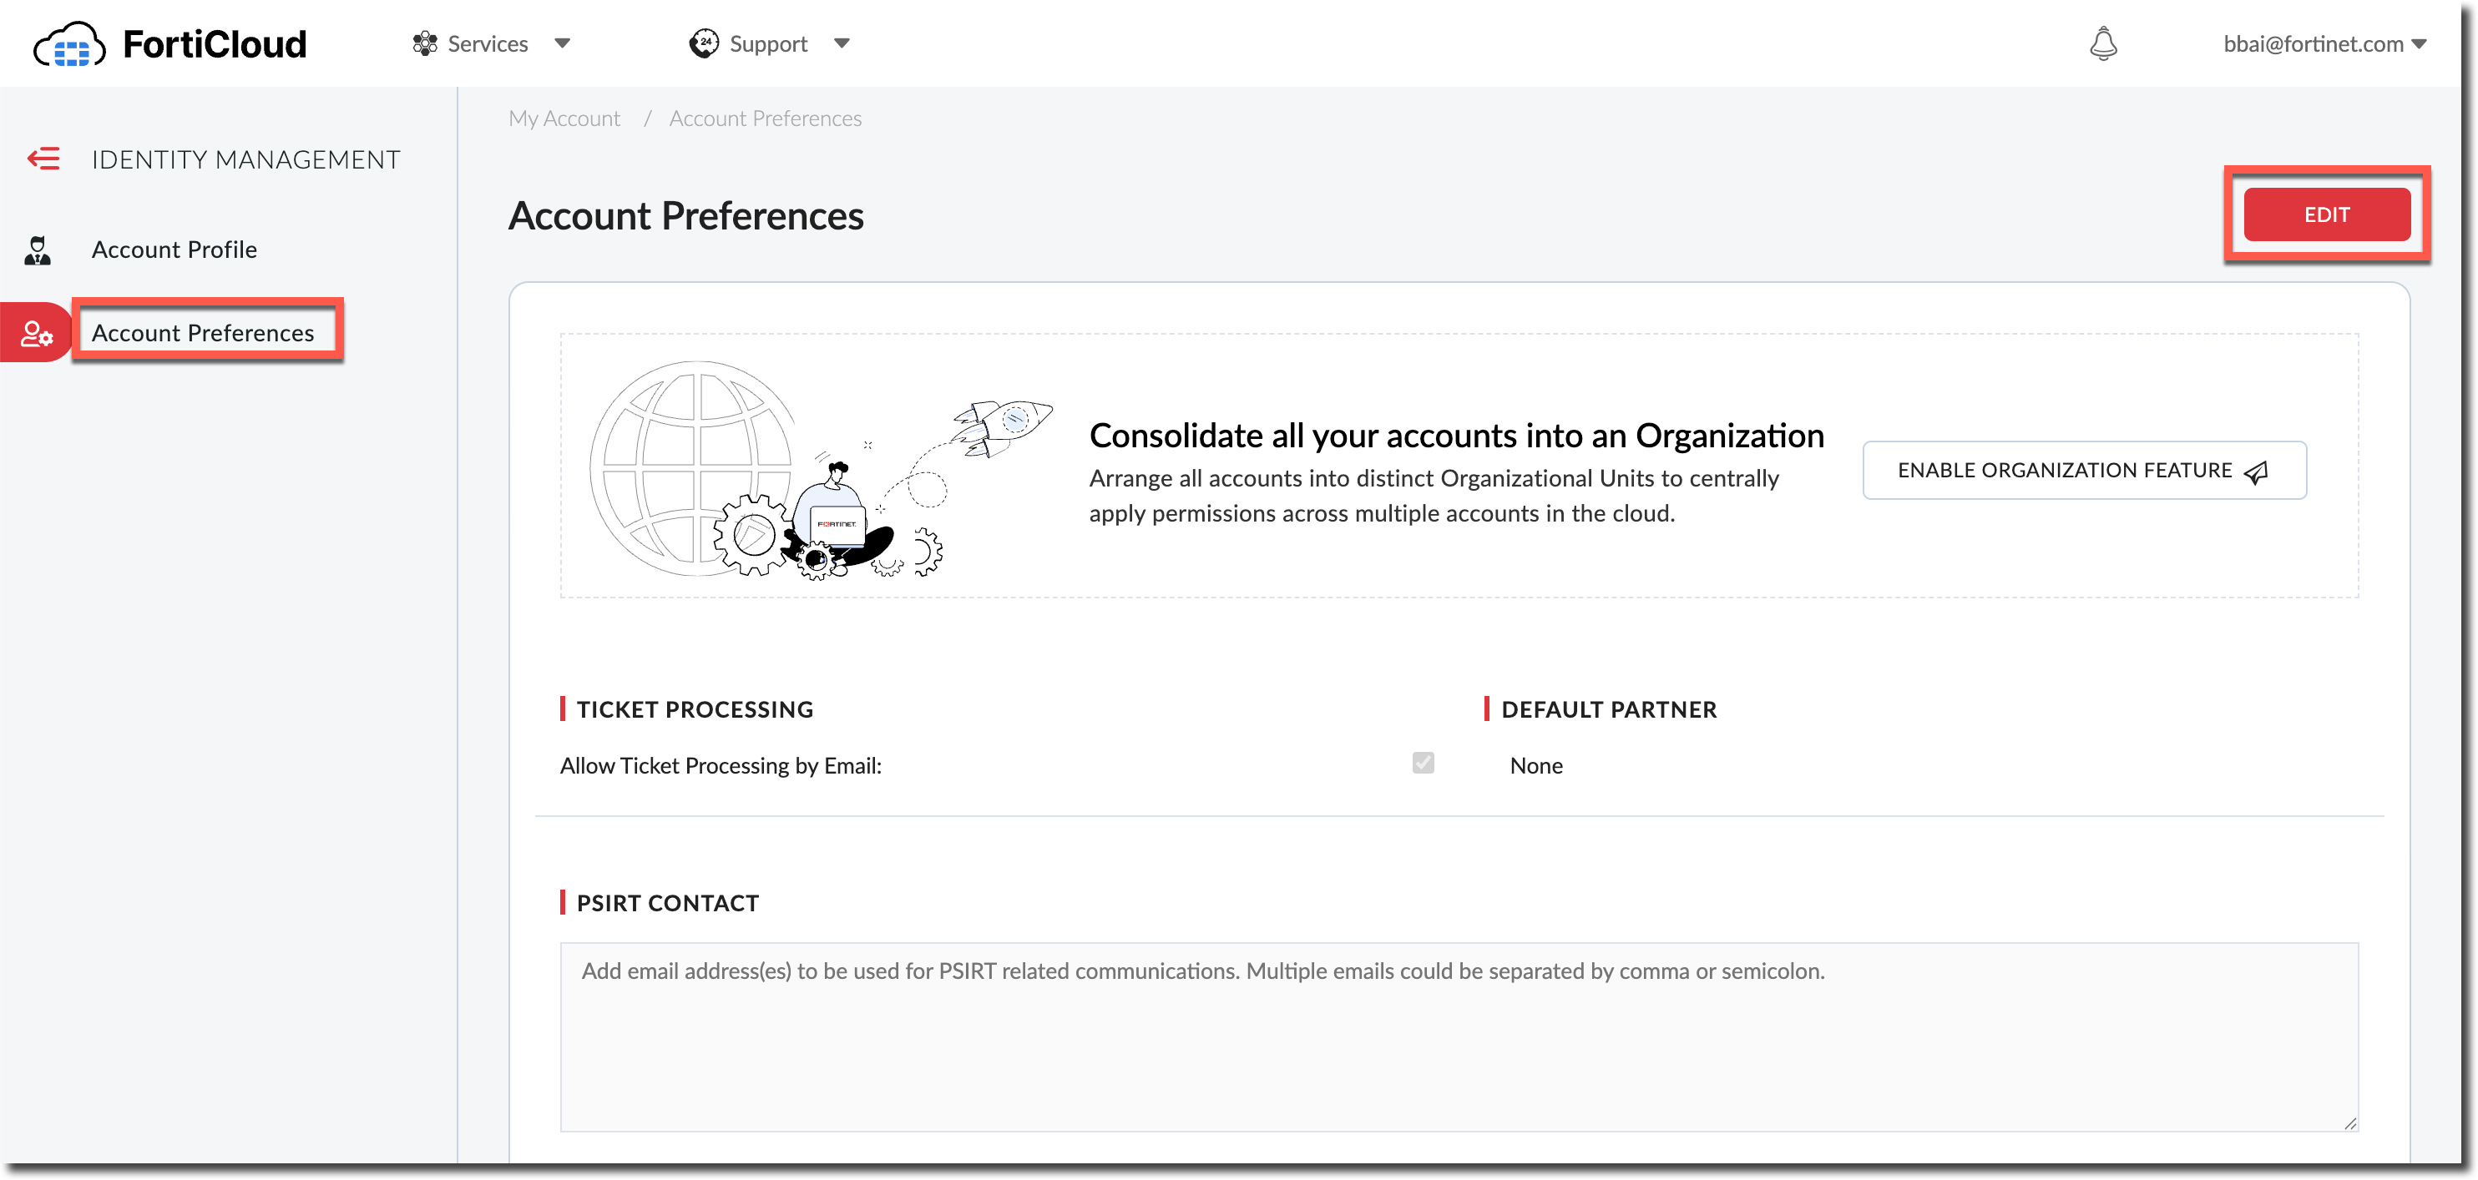This screenshot has height=1180, width=2478.
Task: Collapse sidebar with red arrow menu icon
Action: point(43,159)
